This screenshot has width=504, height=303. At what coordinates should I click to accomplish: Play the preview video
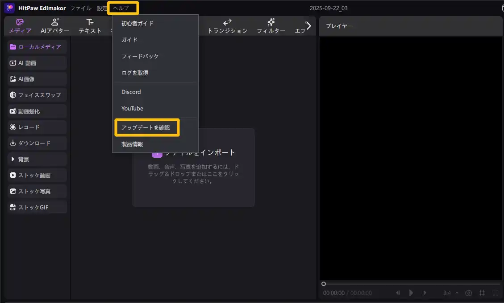pos(411,293)
